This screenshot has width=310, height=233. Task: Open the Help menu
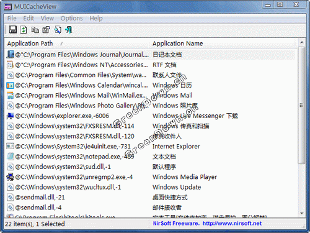(96, 18)
